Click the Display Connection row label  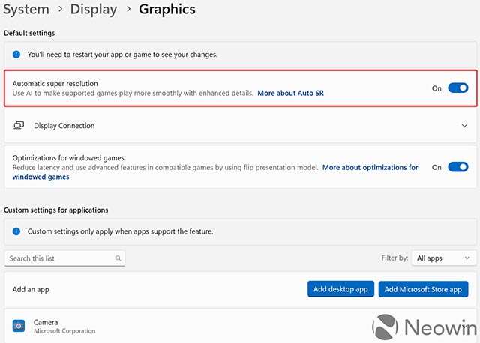tap(64, 126)
